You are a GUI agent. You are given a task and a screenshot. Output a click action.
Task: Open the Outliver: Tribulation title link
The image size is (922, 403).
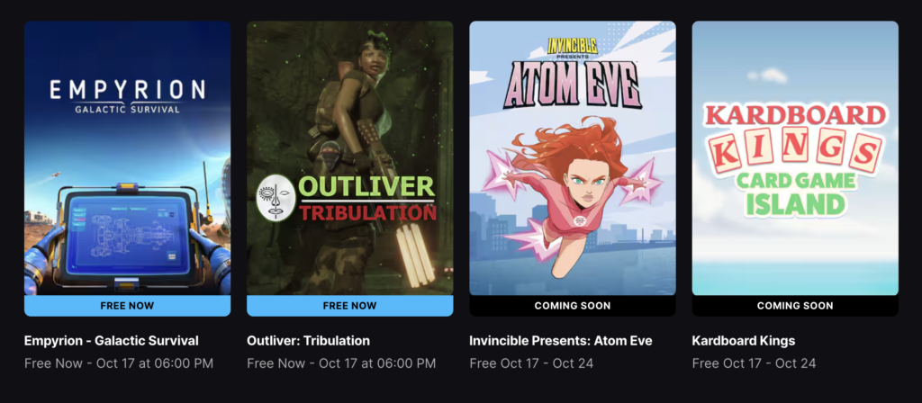click(x=308, y=341)
